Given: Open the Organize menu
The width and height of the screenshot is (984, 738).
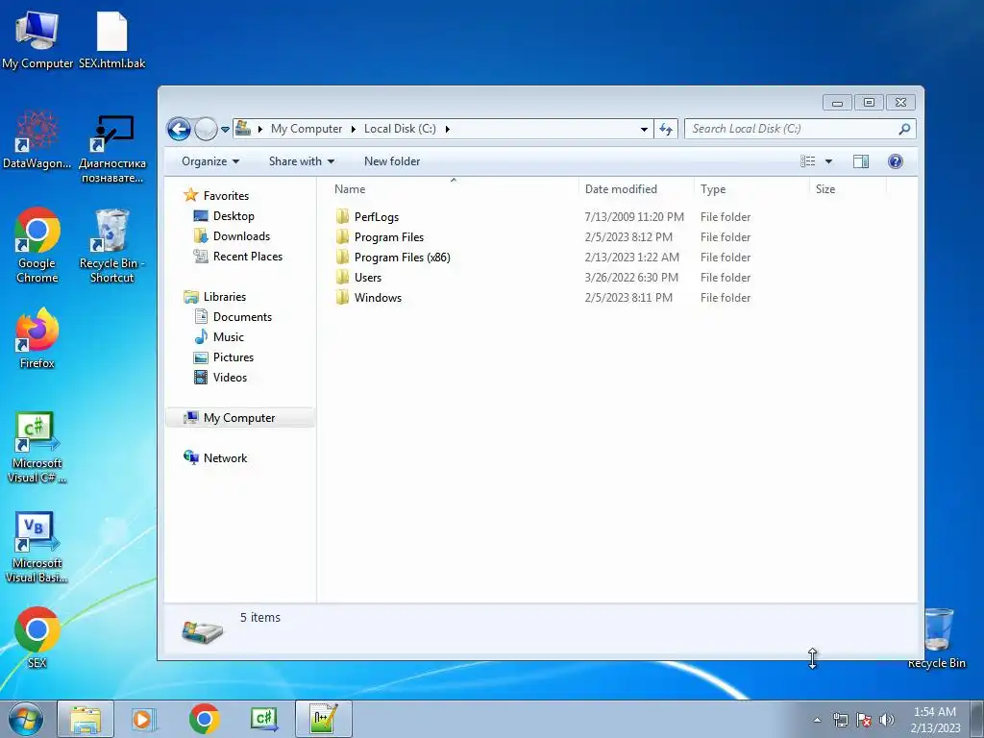Looking at the screenshot, I should click(x=210, y=161).
